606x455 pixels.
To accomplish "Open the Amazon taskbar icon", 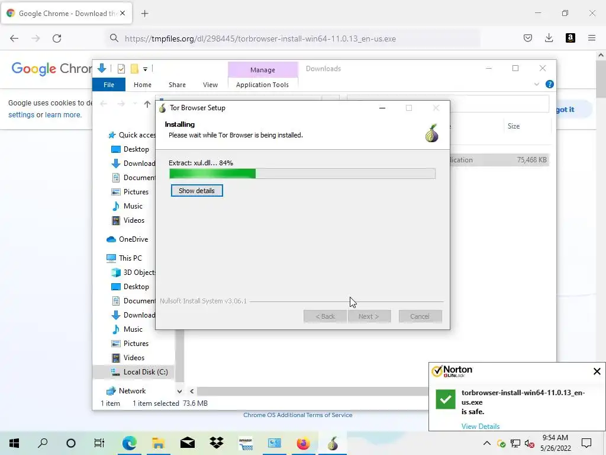I will coord(246,443).
